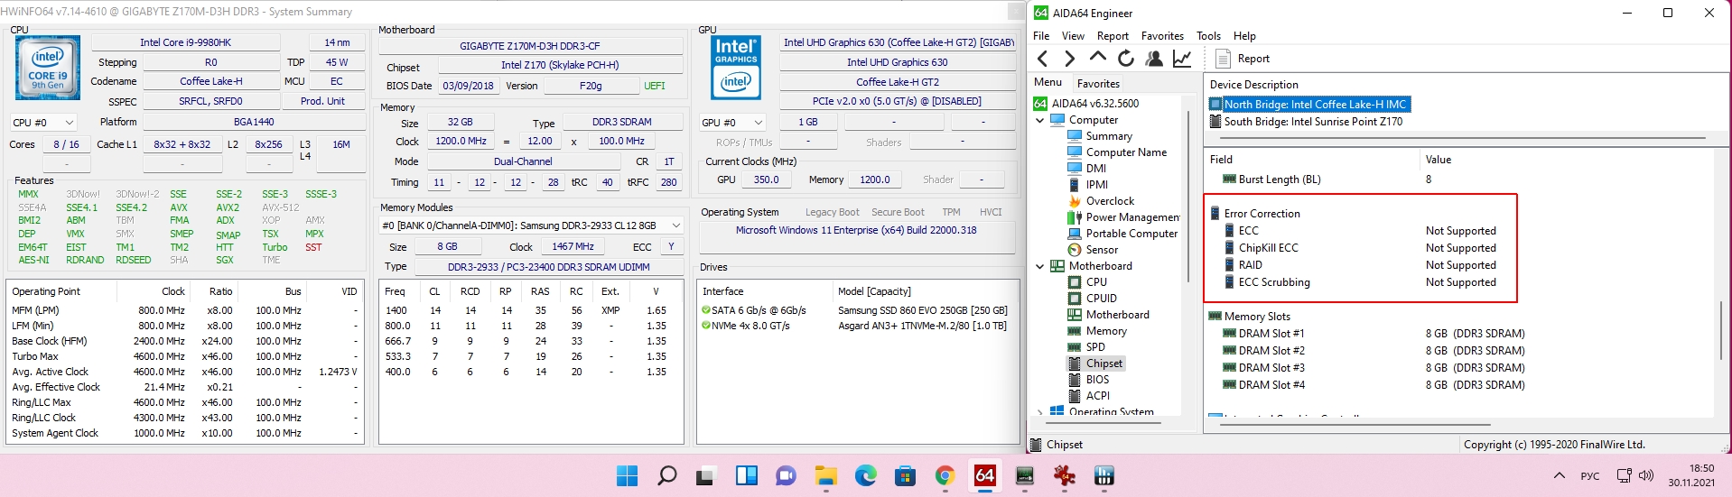Open taskbar Search
The height and width of the screenshot is (497, 1732).
(666, 475)
